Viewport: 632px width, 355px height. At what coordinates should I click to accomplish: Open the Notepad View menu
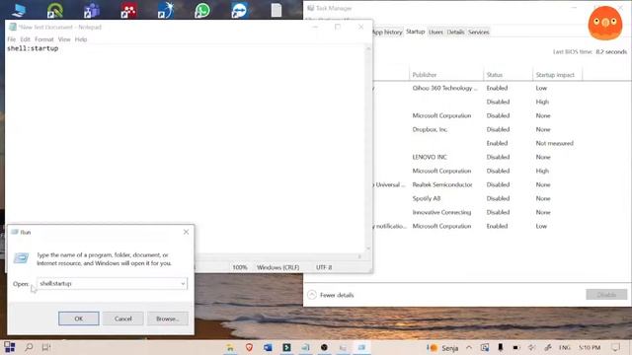point(64,39)
